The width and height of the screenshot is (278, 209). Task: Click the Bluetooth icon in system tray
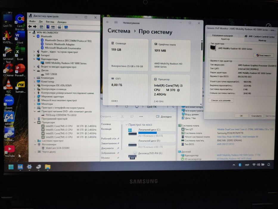point(240,165)
